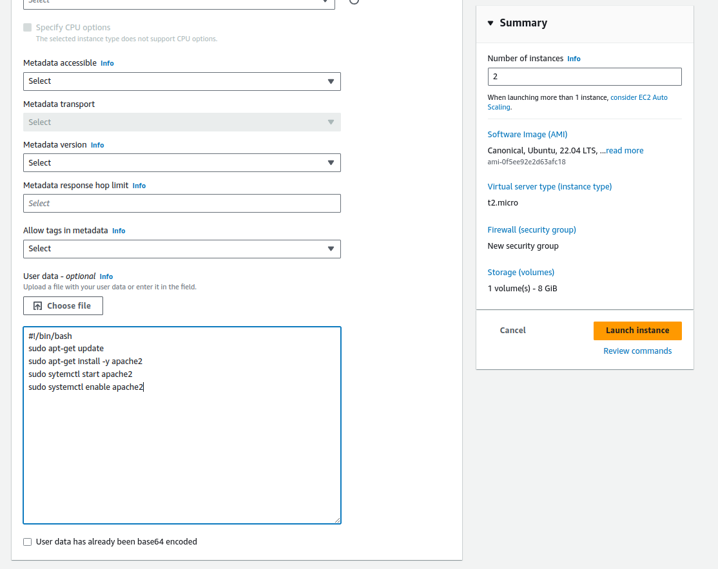
Task: Click inside the user data script textarea
Action: click(x=182, y=425)
